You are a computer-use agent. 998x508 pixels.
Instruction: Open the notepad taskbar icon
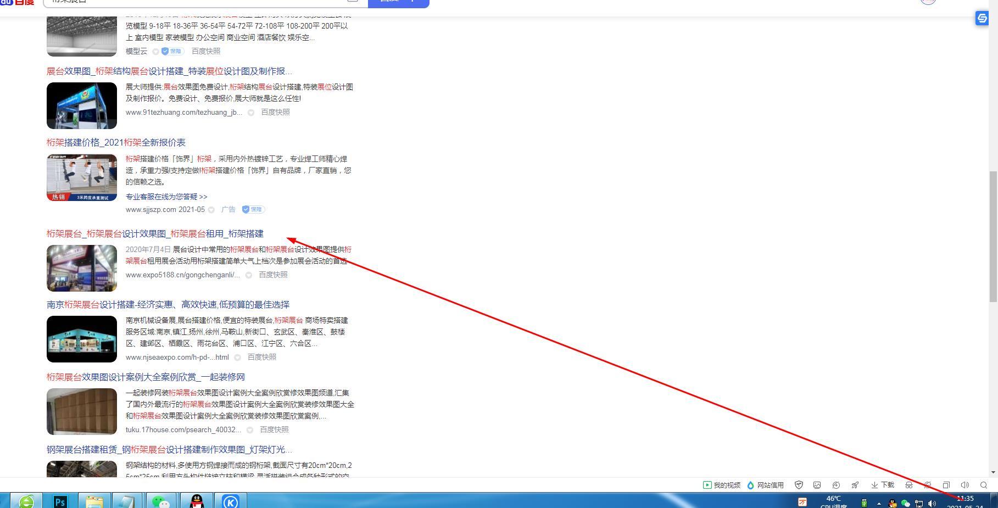click(127, 501)
